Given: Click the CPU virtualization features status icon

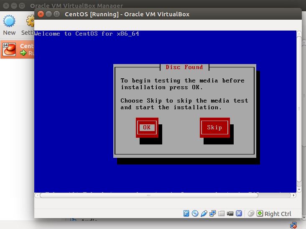Looking at the screenshot, I should 239,214.
